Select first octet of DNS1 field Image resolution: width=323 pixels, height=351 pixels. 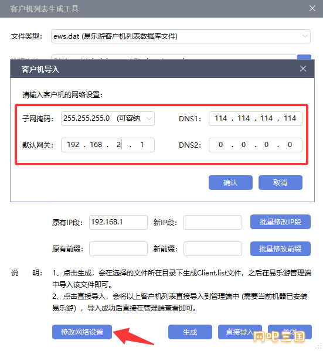220,118
